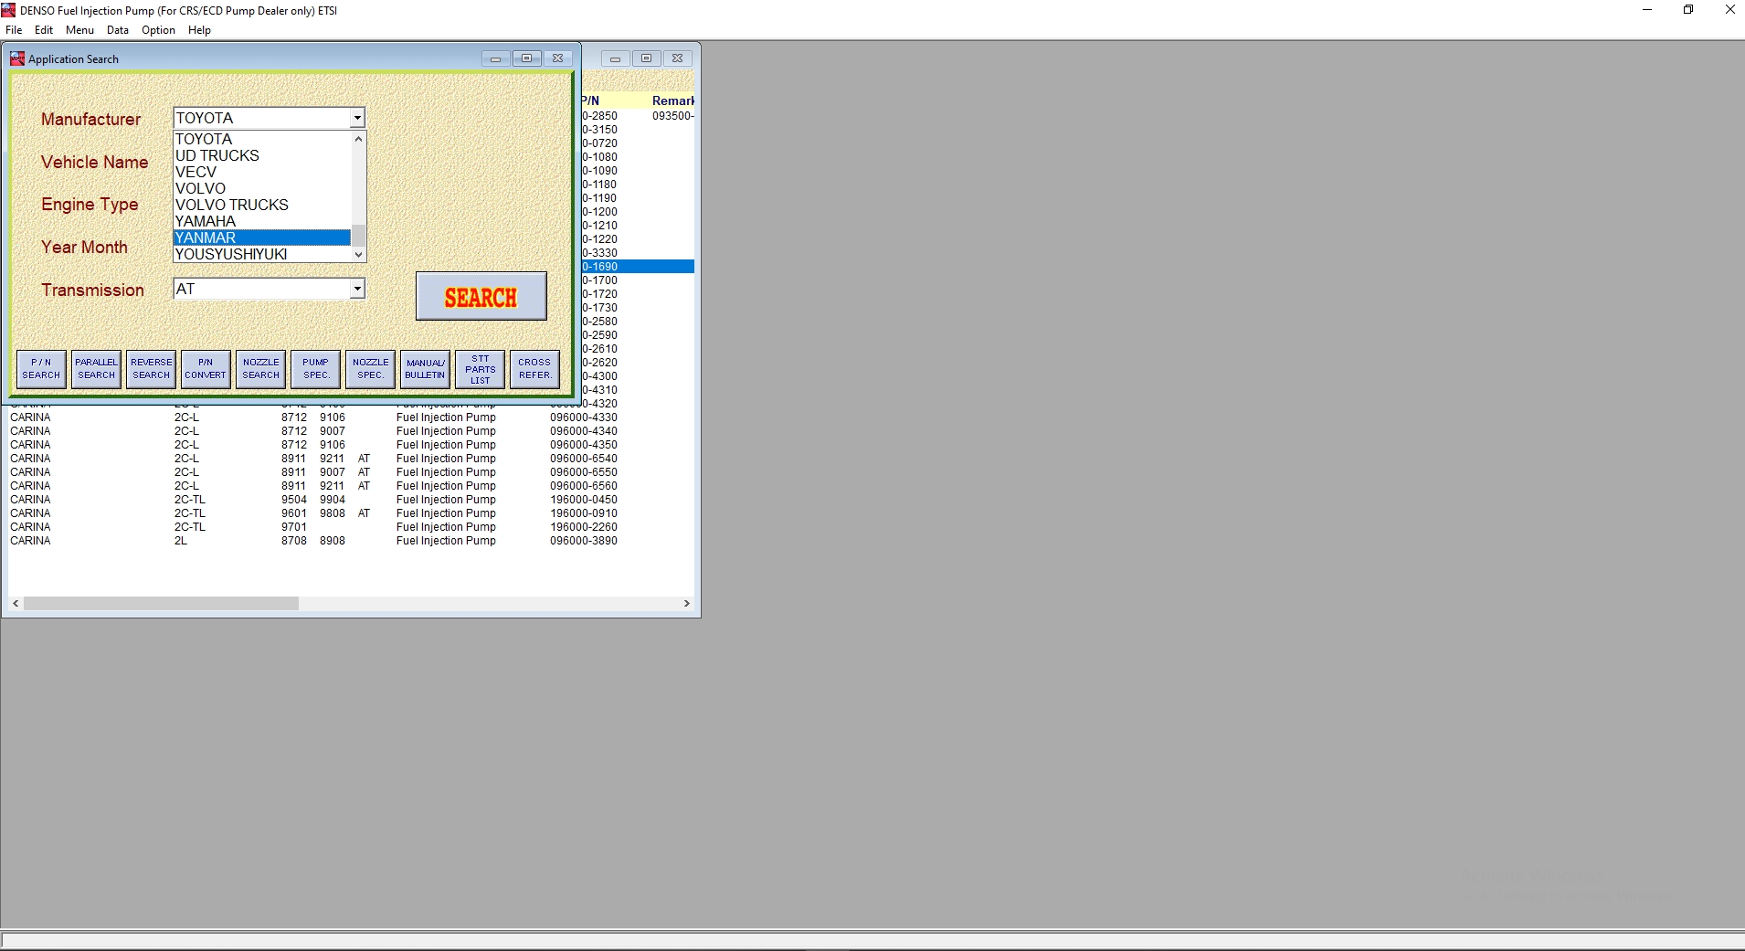Image resolution: width=1745 pixels, height=951 pixels.
Task: Select part number 096000-6560
Action: pyautogui.click(x=584, y=486)
